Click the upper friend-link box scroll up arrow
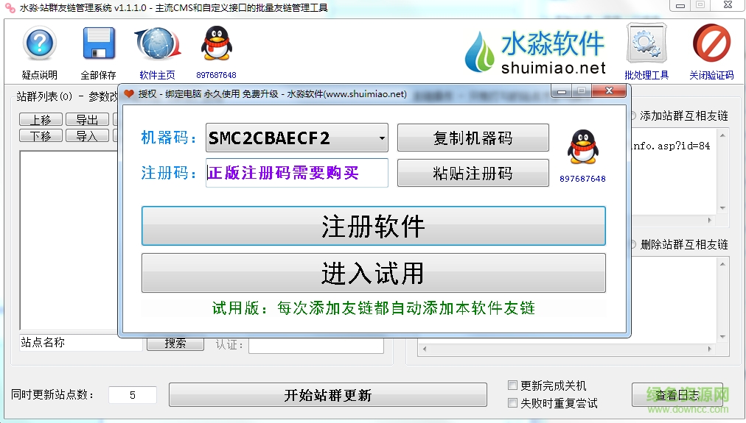Screen dimensions: 746x423 point(722,135)
